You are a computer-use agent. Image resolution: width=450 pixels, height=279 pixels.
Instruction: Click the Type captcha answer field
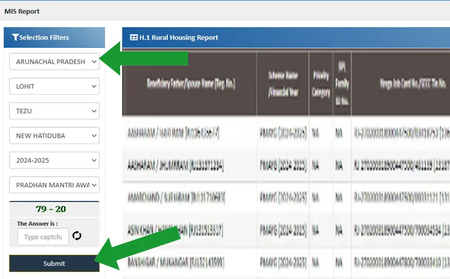(43, 237)
